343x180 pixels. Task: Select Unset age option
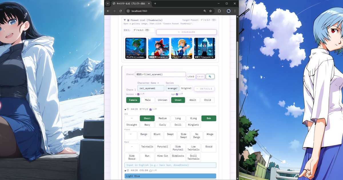click(x=178, y=100)
